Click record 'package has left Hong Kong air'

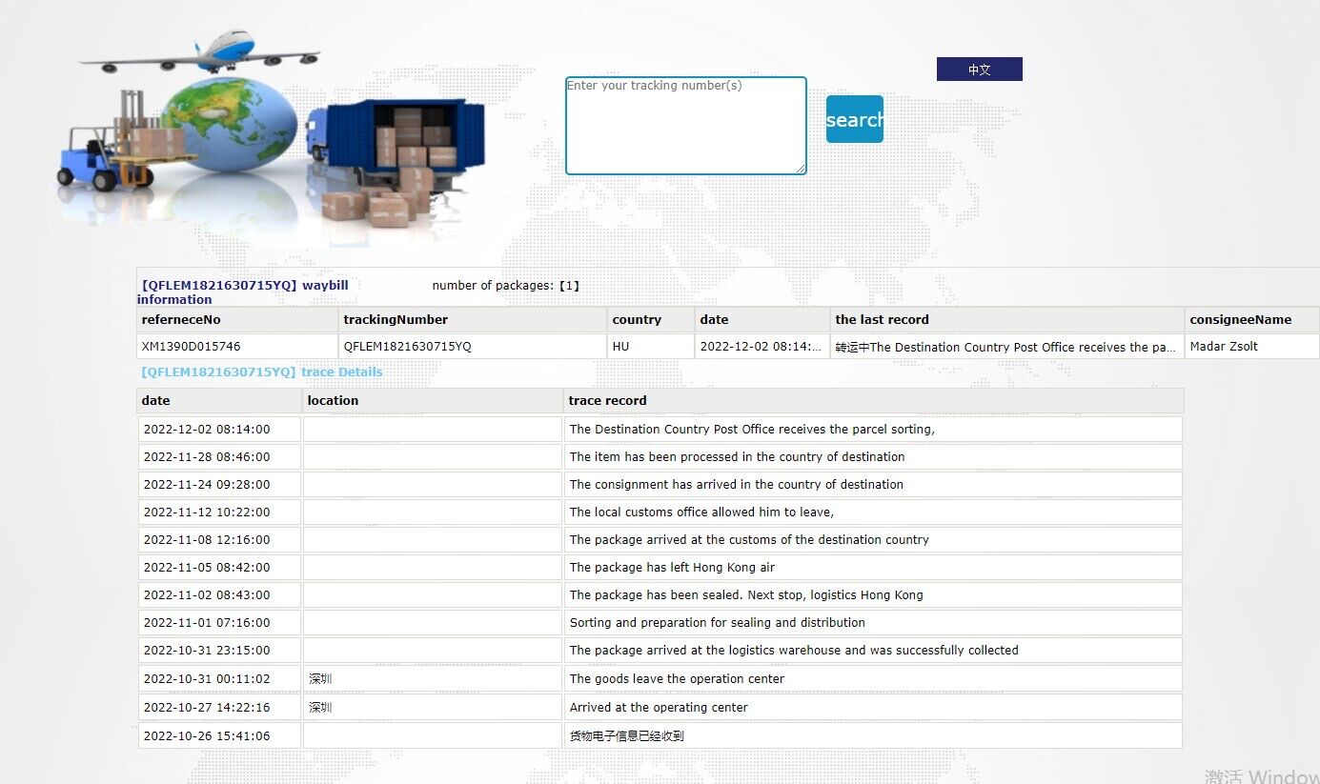tap(873, 568)
